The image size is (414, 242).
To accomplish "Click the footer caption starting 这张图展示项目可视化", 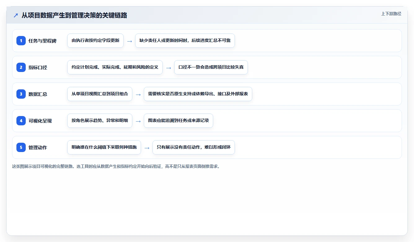I will click(x=116, y=166).
